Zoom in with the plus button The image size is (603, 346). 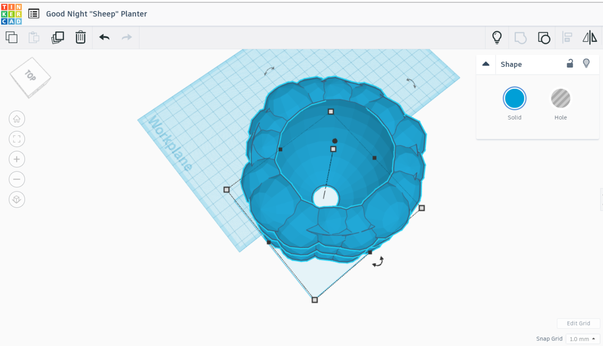(17, 159)
